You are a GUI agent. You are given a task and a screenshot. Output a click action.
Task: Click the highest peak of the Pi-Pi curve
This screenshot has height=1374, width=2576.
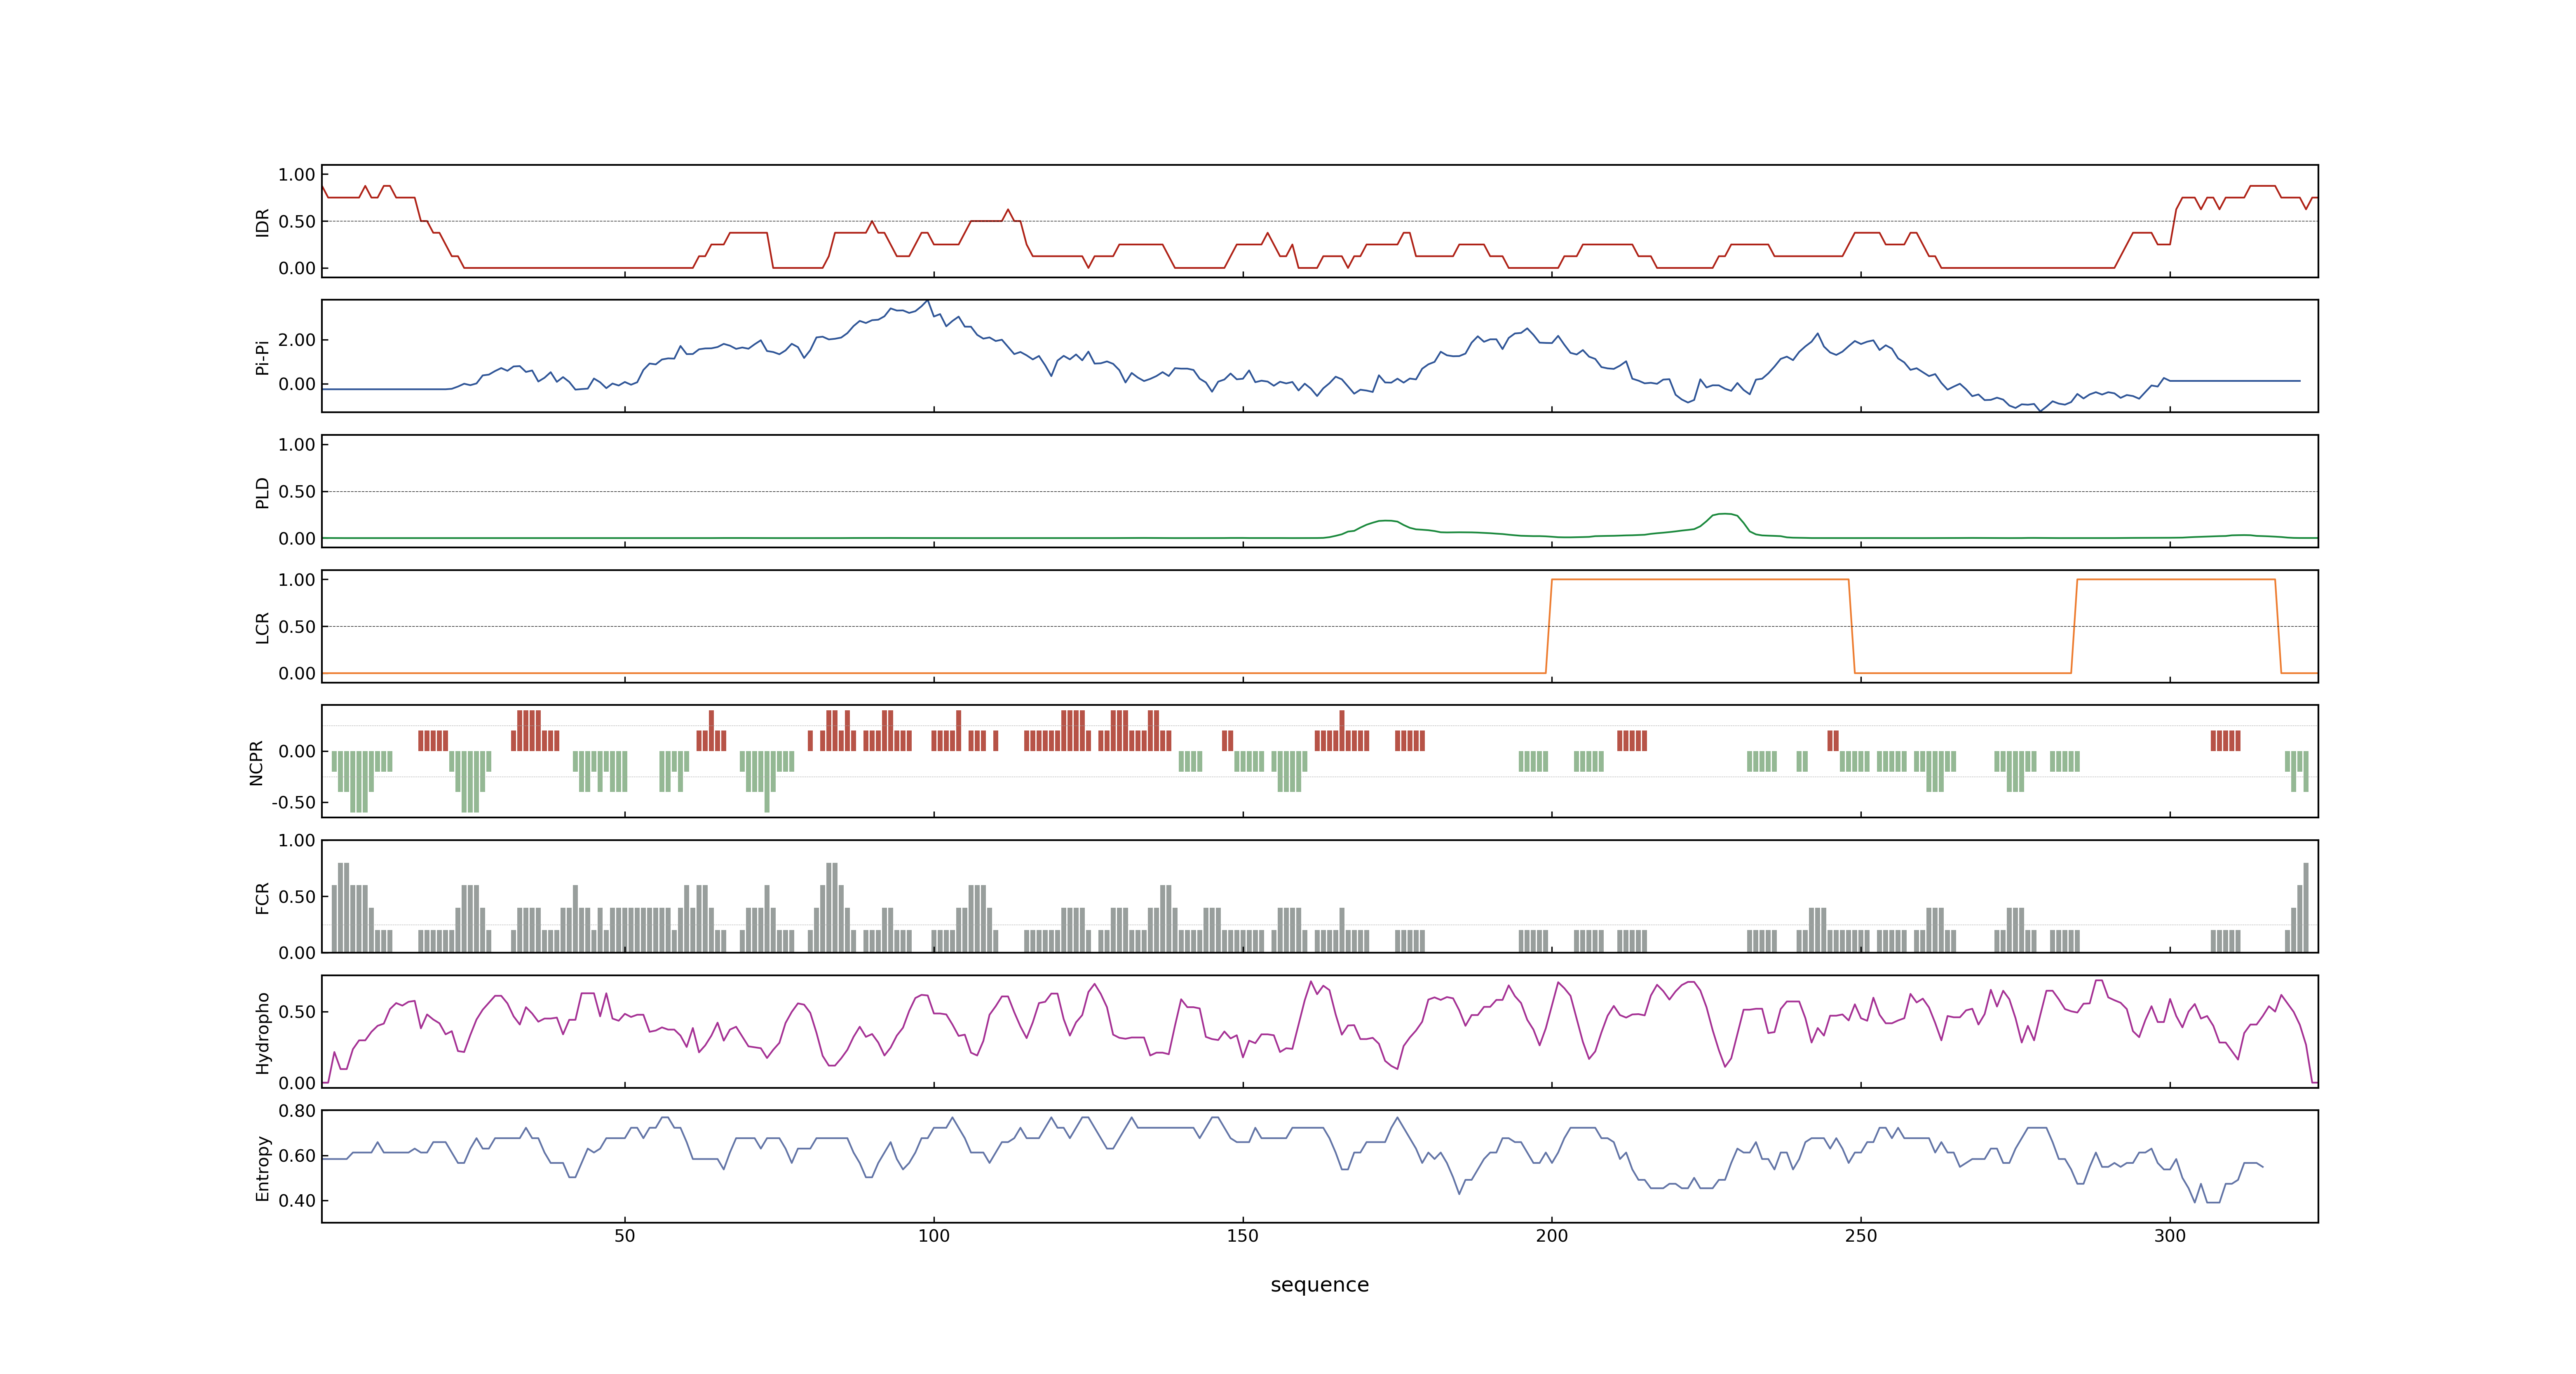click(928, 301)
